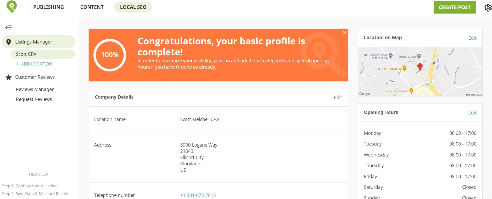Open the Content tab
Viewport: 492px width, 199px height.
92,7
